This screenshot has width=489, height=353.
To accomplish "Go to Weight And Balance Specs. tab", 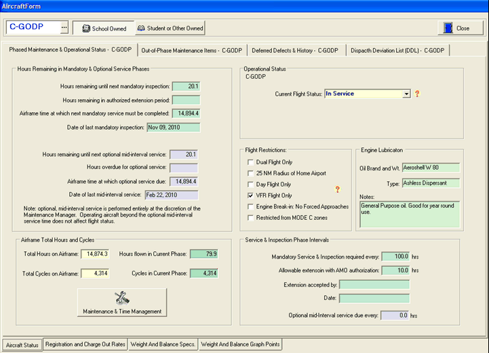I will click(x=163, y=344).
